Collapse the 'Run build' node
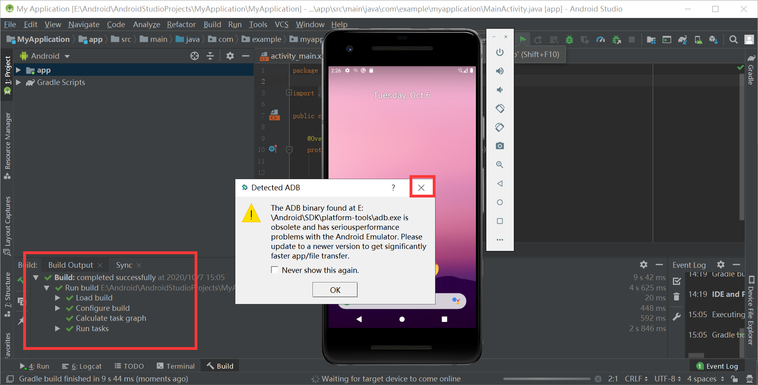This screenshot has height=385, width=758. coord(47,288)
